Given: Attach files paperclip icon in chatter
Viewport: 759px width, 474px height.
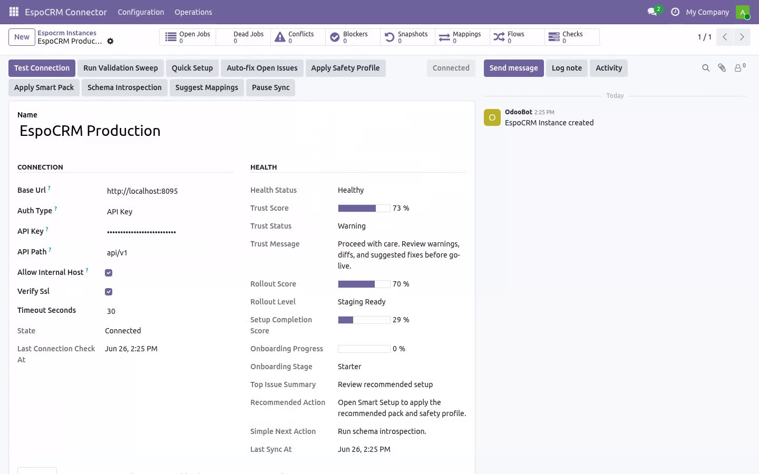Looking at the screenshot, I should tap(722, 68).
